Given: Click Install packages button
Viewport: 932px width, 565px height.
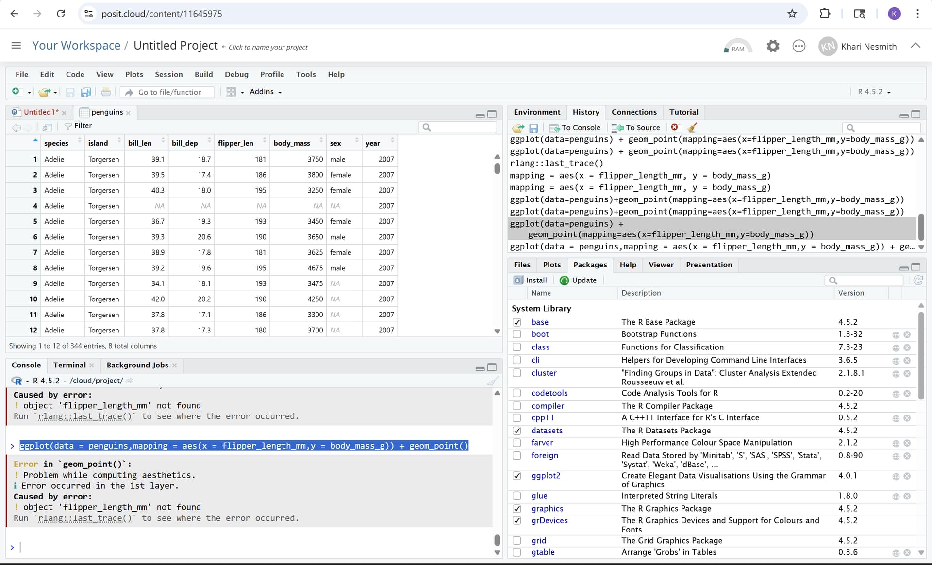Looking at the screenshot, I should point(530,280).
